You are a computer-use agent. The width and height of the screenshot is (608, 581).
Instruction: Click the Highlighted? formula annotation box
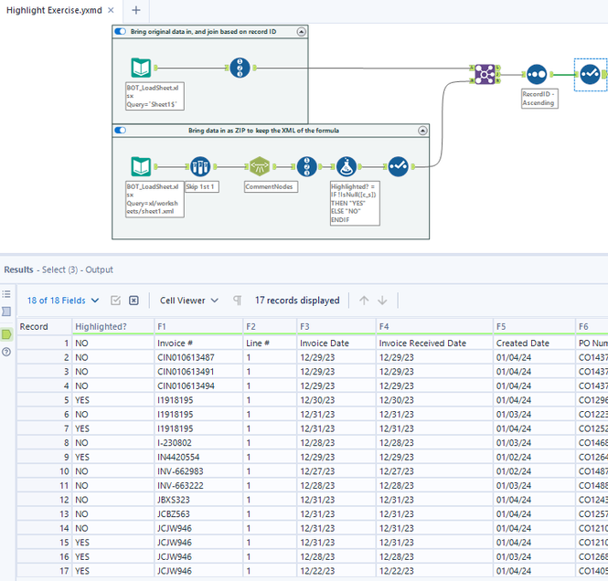(355, 203)
